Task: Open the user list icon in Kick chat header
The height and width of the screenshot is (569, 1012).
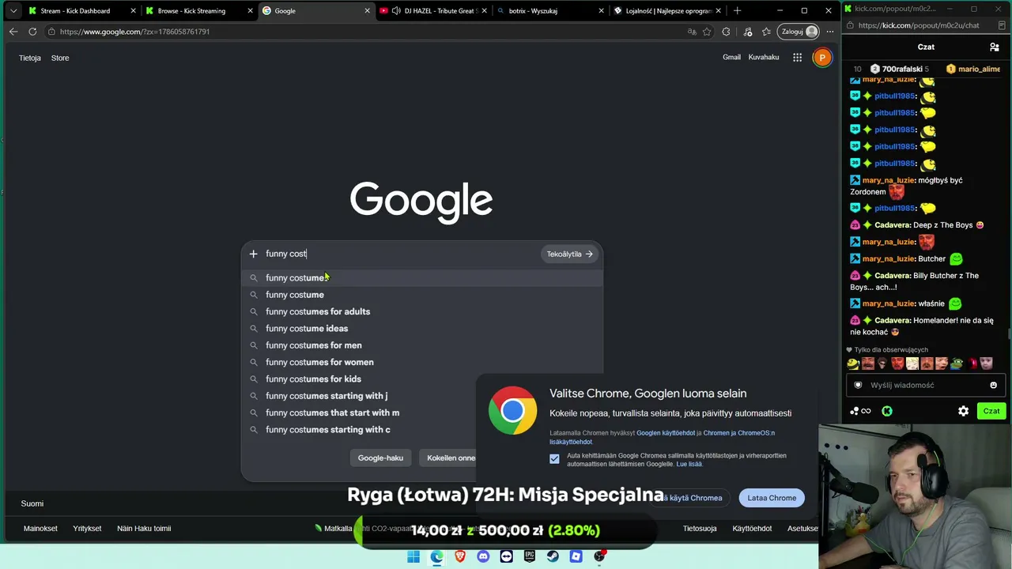Action: pos(994,47)
